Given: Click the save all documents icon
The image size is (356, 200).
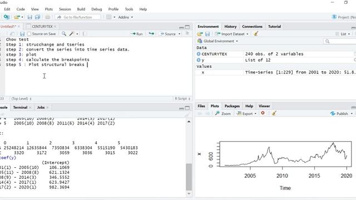Looking at the screenshot, I should tap(37, 17).
